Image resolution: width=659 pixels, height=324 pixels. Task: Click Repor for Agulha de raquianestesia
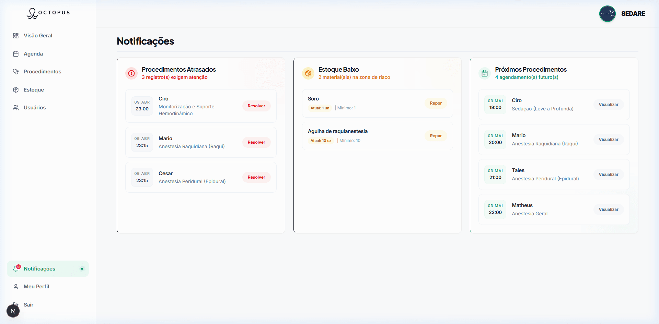(x=436, y=136)
